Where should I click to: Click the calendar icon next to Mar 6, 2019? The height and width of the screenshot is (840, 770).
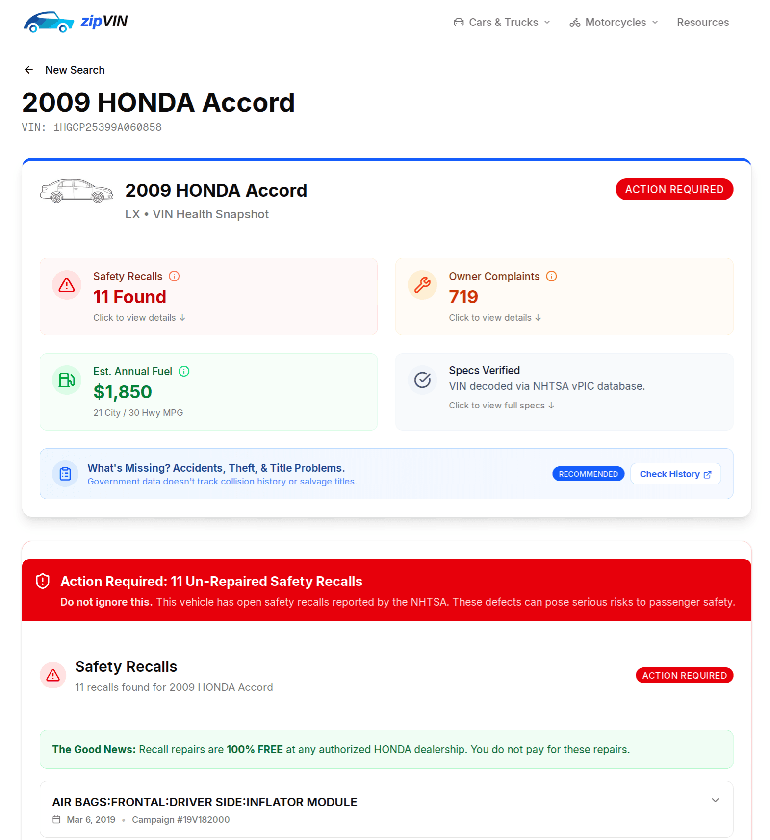[x=57, y=820]
